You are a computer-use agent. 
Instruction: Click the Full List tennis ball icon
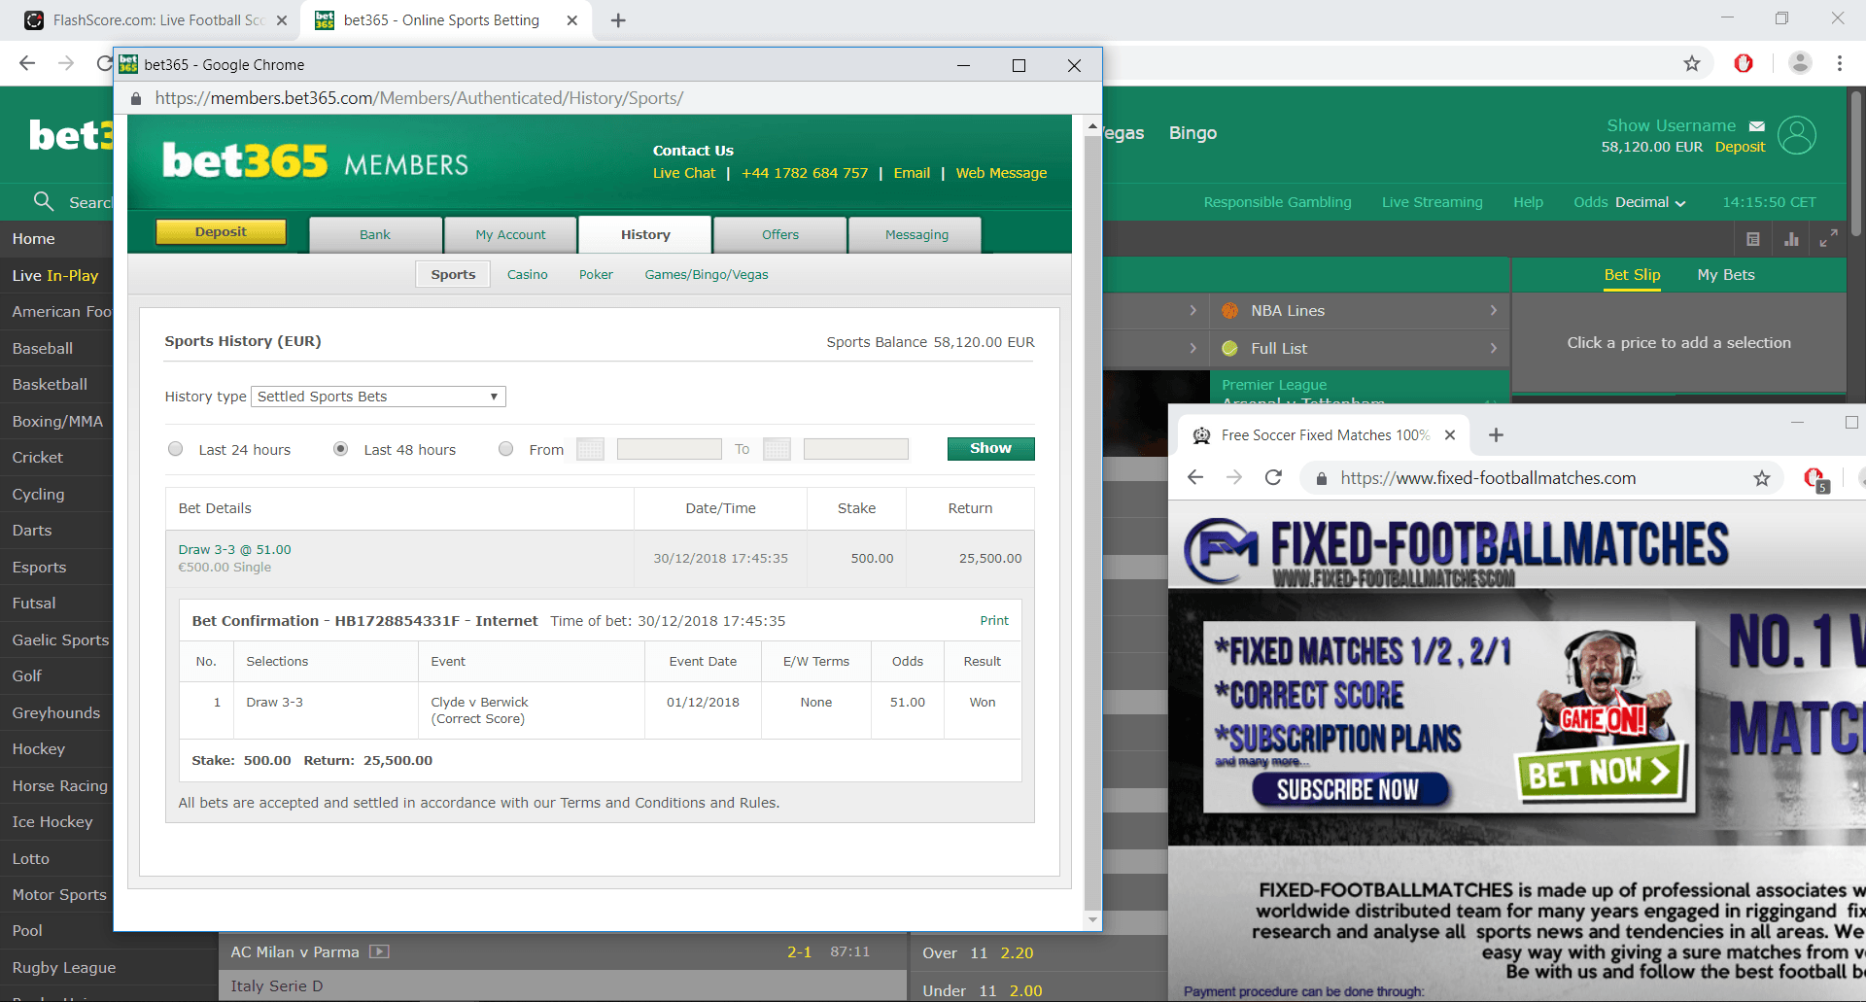tap(1230, 348)
